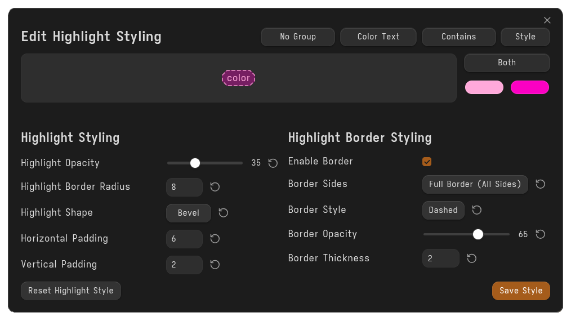Open the Contains match type dropdown

459,37
